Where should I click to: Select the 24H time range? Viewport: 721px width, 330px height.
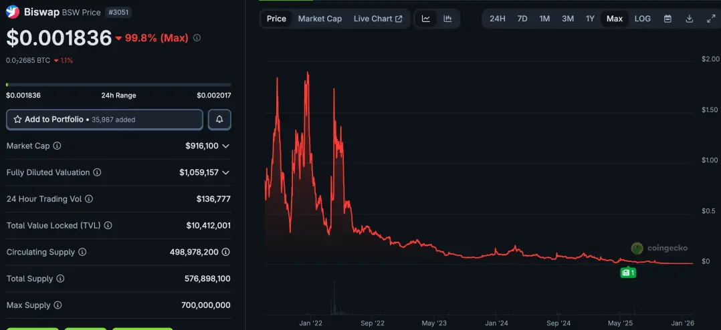click(x=497, y=19)
